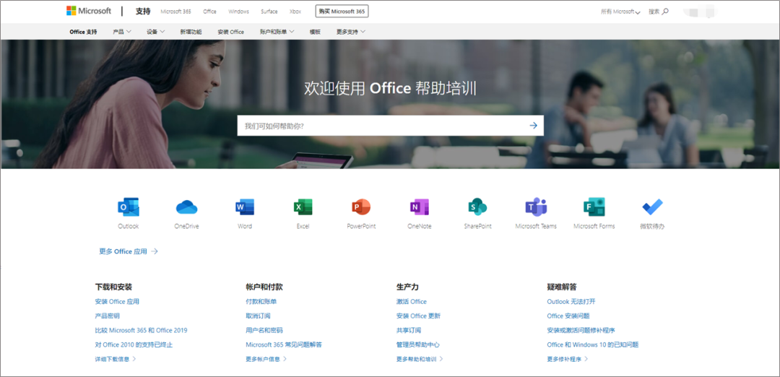Select the SharePoint app icon

point(477,207)
